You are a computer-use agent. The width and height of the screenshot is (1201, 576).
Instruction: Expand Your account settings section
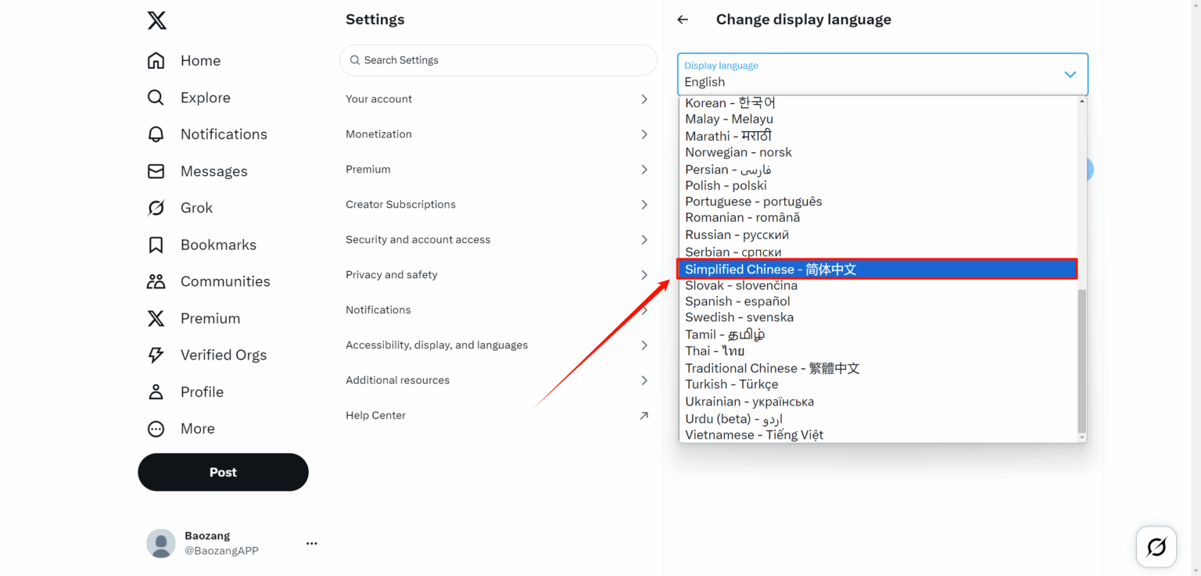point(497,99)
